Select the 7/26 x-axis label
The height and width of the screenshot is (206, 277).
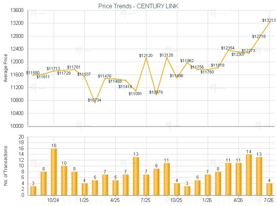tap(268, 200)
